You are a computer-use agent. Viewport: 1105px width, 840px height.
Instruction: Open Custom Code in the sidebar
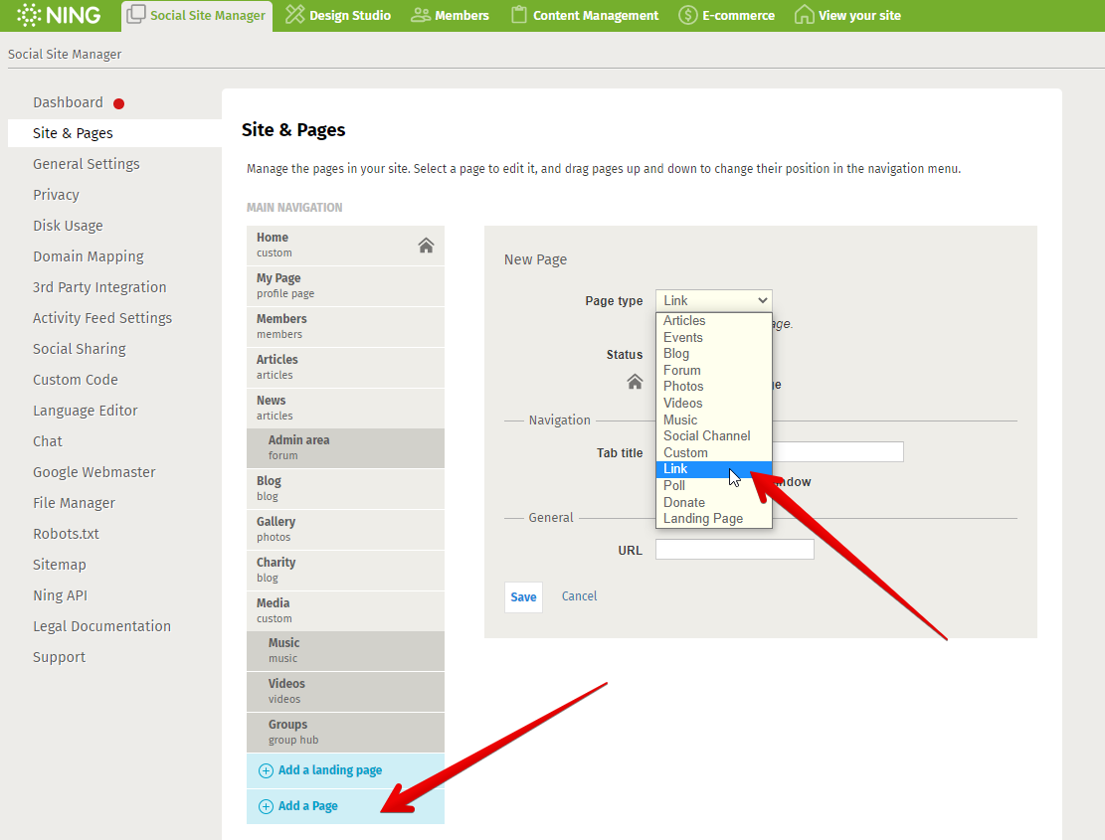pyautogui.click(x=76, y=380)
